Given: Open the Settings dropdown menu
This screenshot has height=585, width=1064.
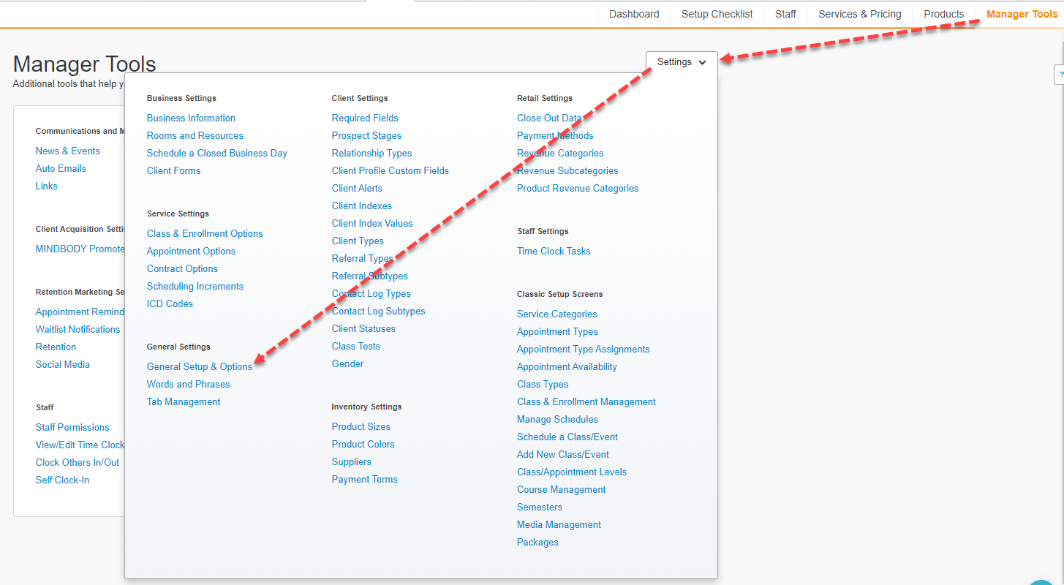Looking at the screenshot, I should click(x=681, y=62).
